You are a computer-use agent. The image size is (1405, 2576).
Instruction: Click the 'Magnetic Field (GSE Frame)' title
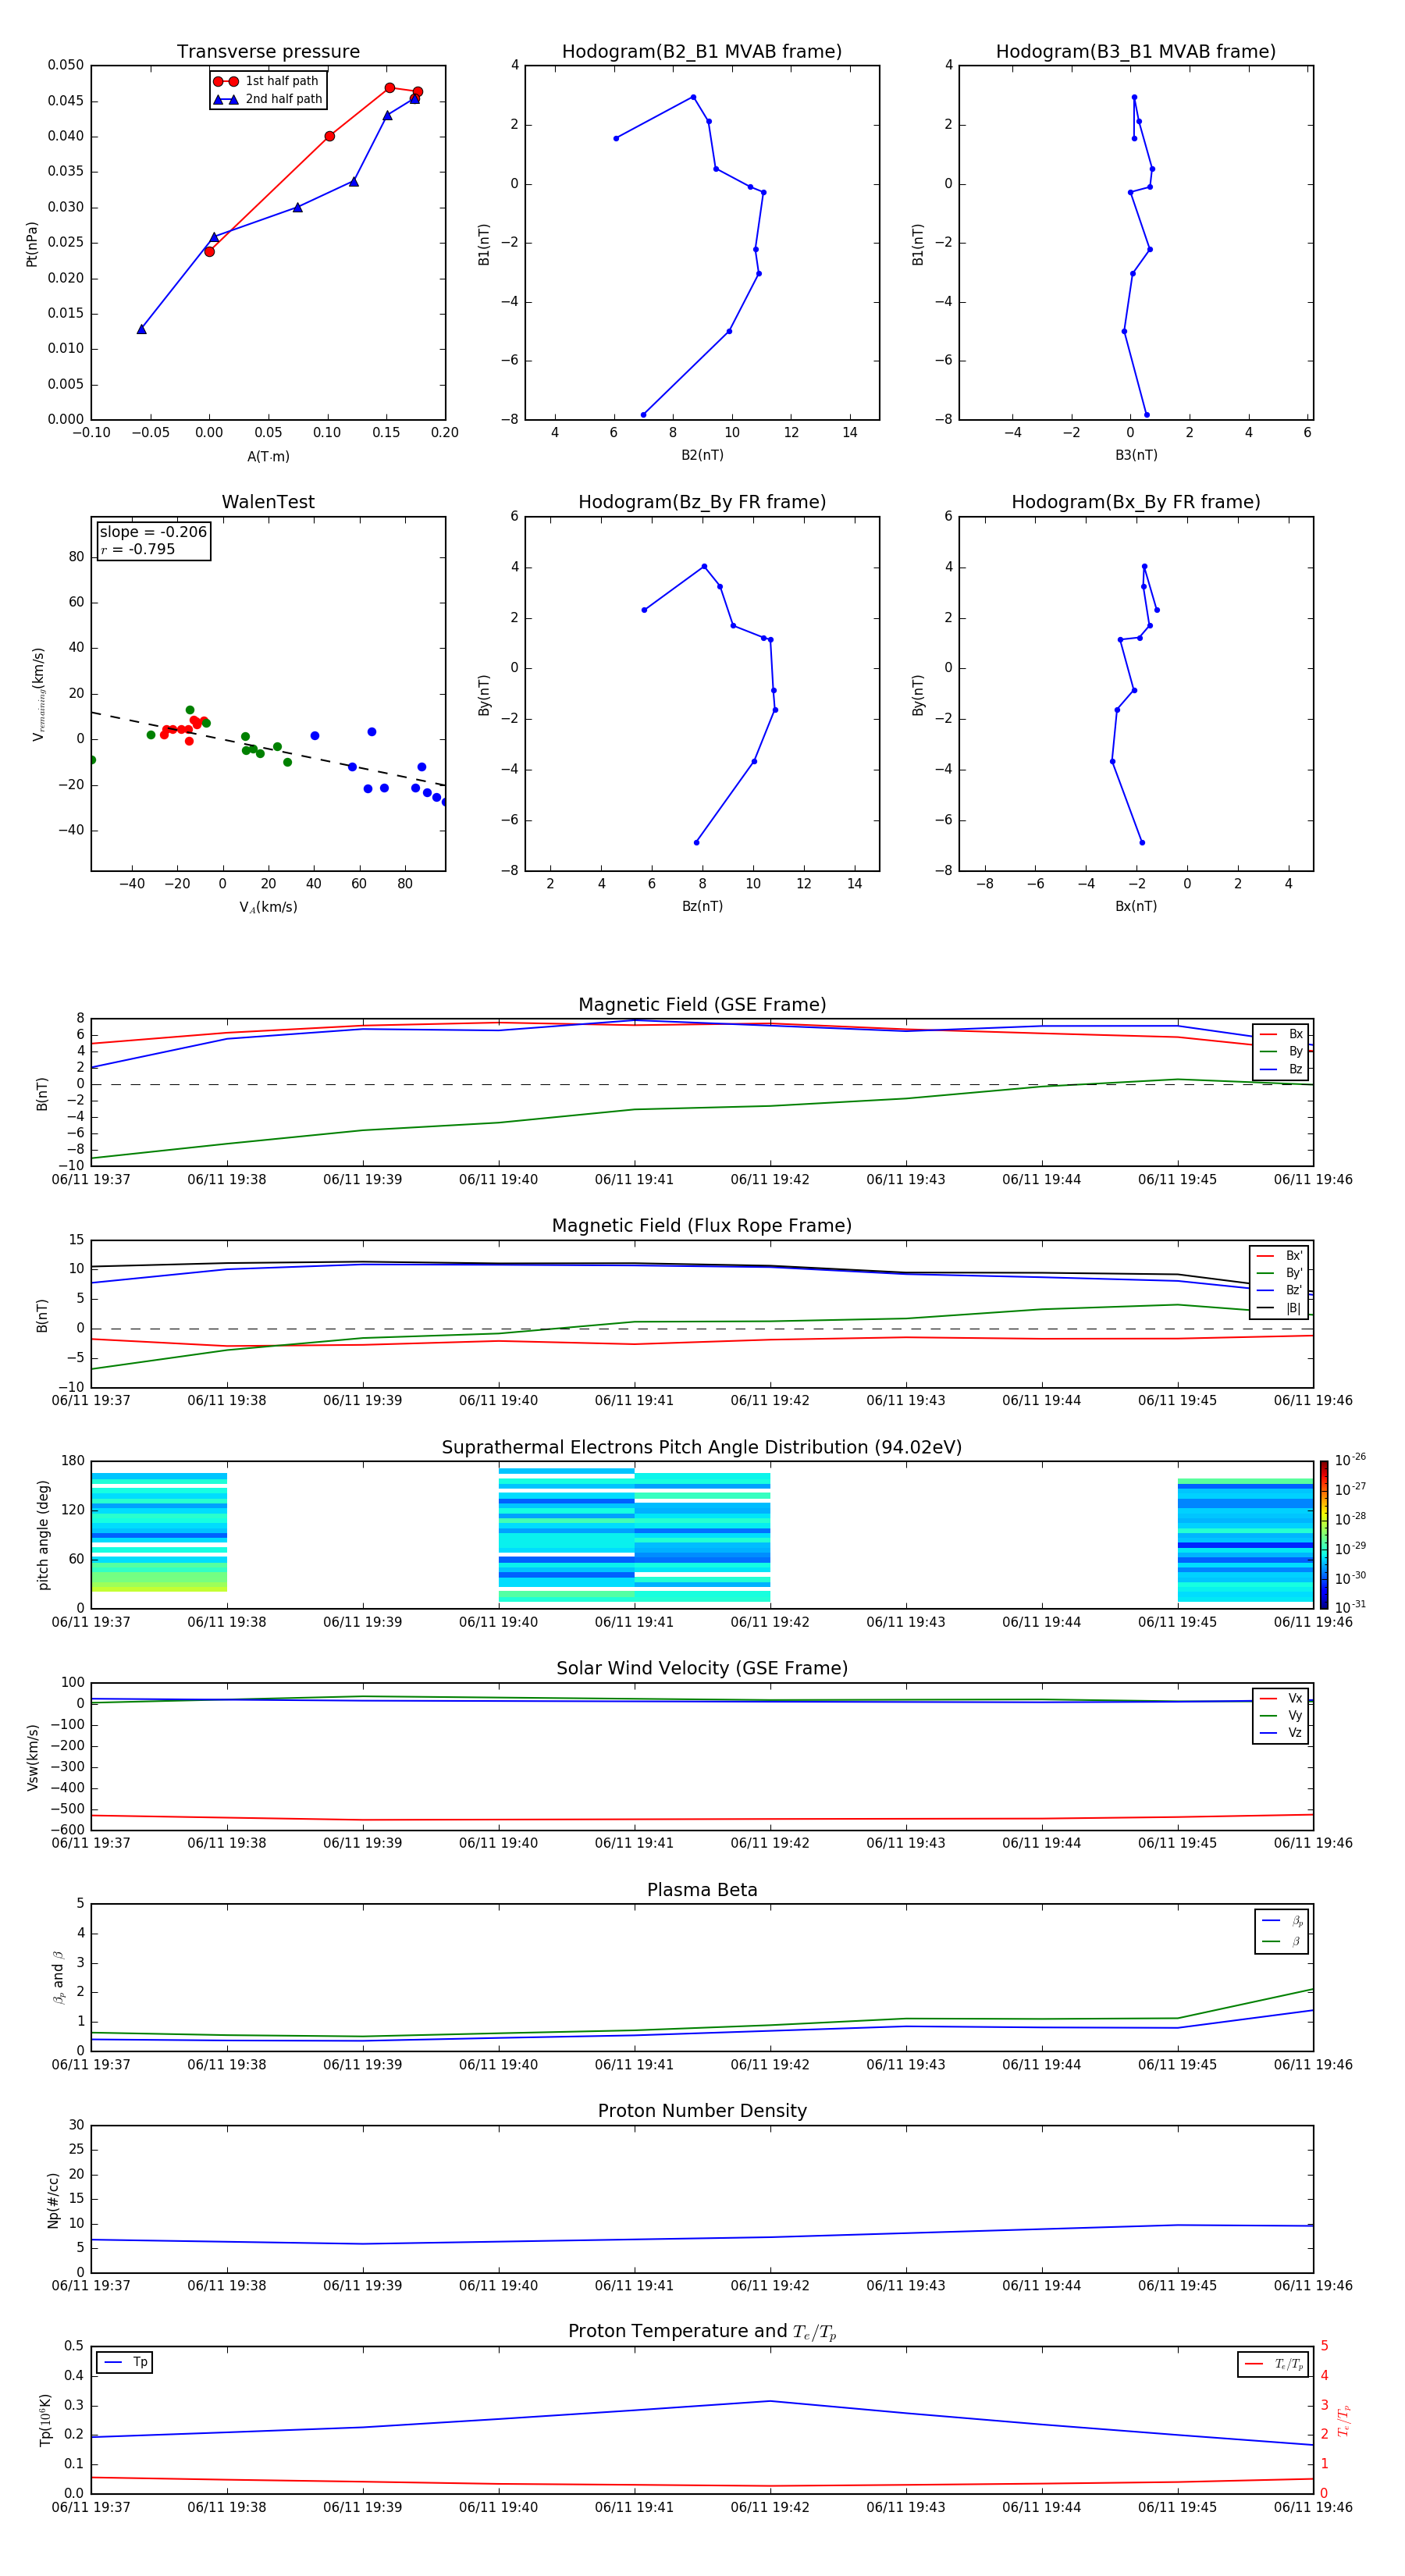702,1005
